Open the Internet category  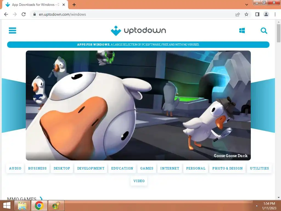pos(170,168)
